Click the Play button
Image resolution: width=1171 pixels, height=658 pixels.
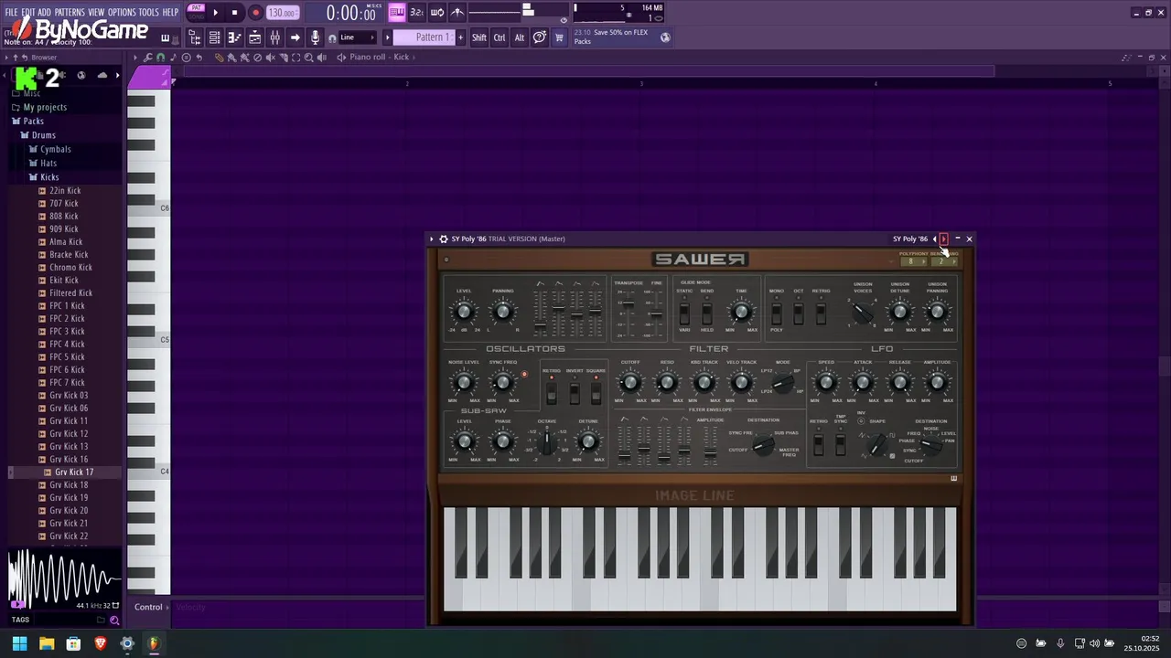tap(215, 13)
